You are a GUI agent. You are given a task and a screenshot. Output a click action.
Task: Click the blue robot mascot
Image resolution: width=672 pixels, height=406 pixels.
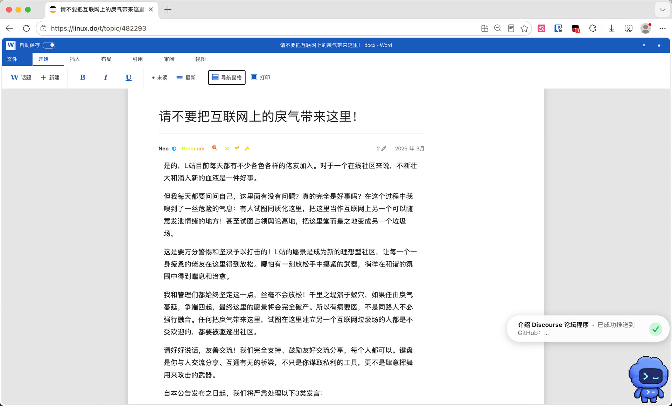tap(648, 379)
